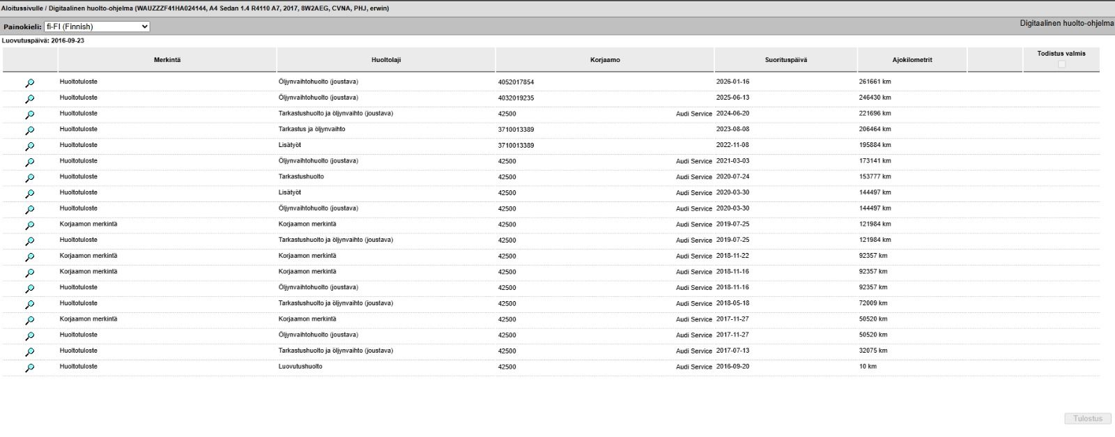Select mileage value 173141 km
The height and width of the screenshot is (437, 1115).
coord(875,161)
